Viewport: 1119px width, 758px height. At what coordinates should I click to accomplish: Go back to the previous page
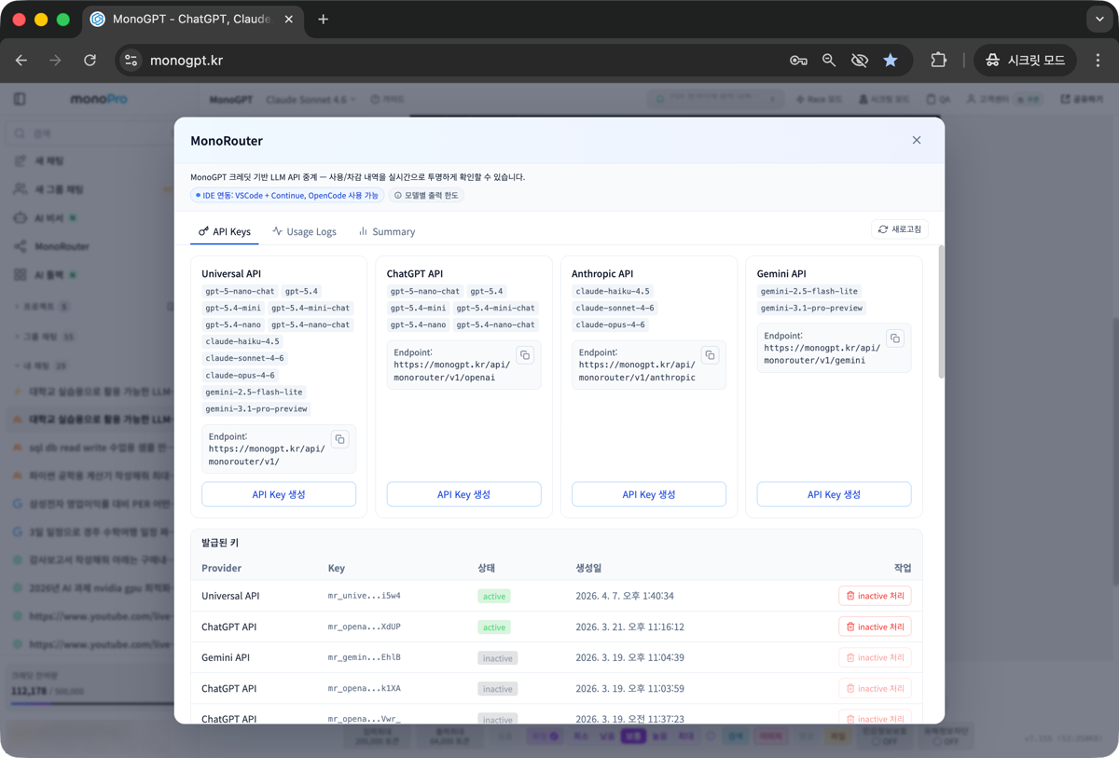(x=21, y=61)
